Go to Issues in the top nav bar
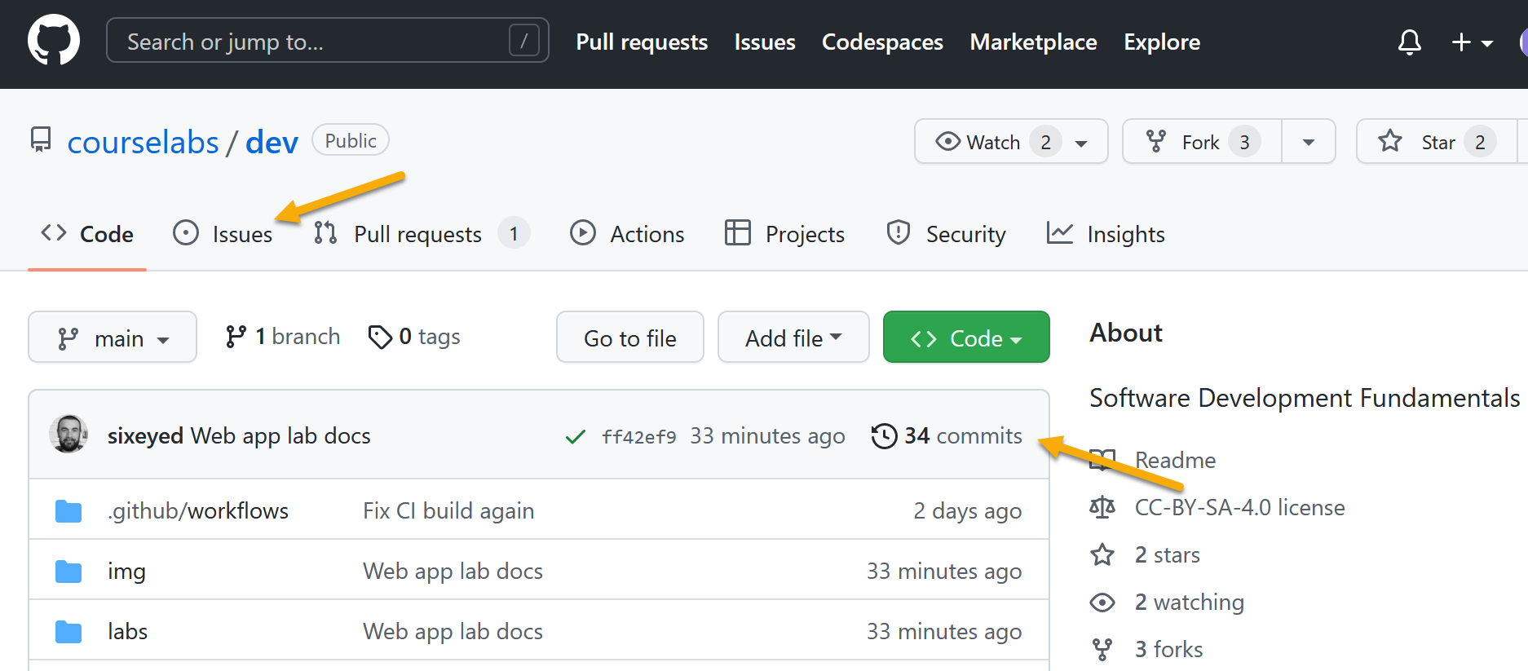The image size is (1528, 671). tap(764, 42)
